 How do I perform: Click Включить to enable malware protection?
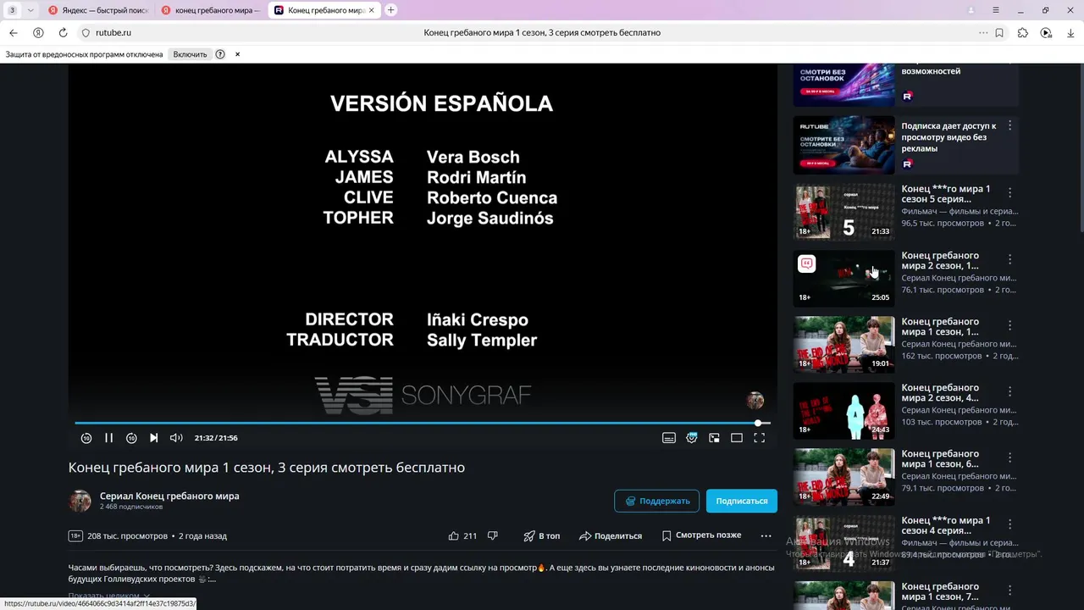click(190, 54)
